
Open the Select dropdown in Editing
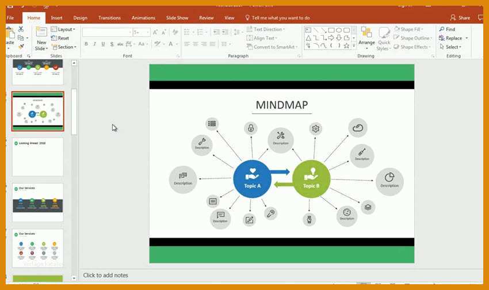[450, 47]
